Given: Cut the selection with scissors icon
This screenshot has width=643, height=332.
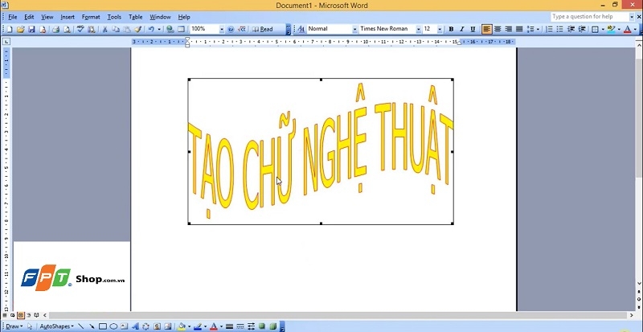Looking at the screenshot, I should 104,29.
